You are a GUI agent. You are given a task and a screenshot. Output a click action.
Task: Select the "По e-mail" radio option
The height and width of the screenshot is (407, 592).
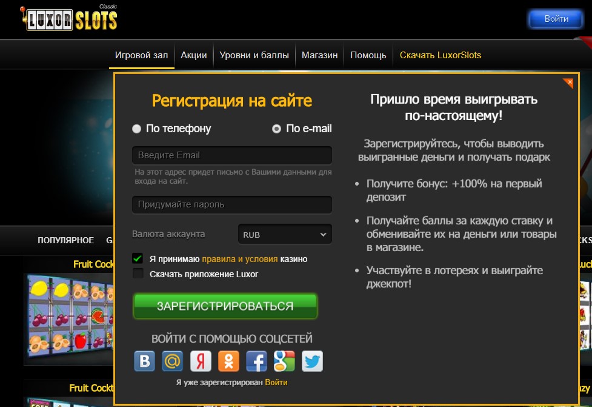click(277, 129)
